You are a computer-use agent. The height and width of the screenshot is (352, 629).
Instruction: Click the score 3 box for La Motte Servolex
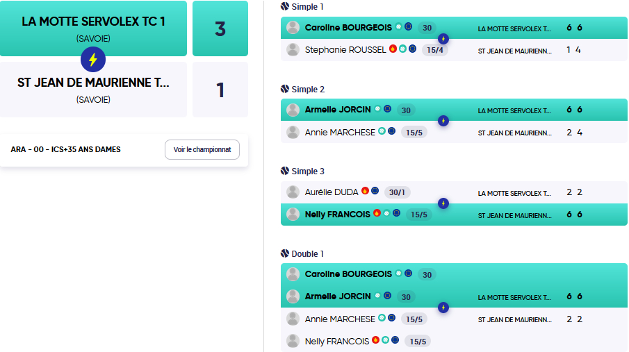coord(220,28)
